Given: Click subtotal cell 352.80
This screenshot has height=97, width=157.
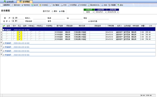Looking at the screenshot, I should coord(150,34).
